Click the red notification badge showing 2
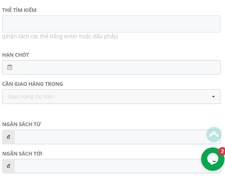 [222, 151]
